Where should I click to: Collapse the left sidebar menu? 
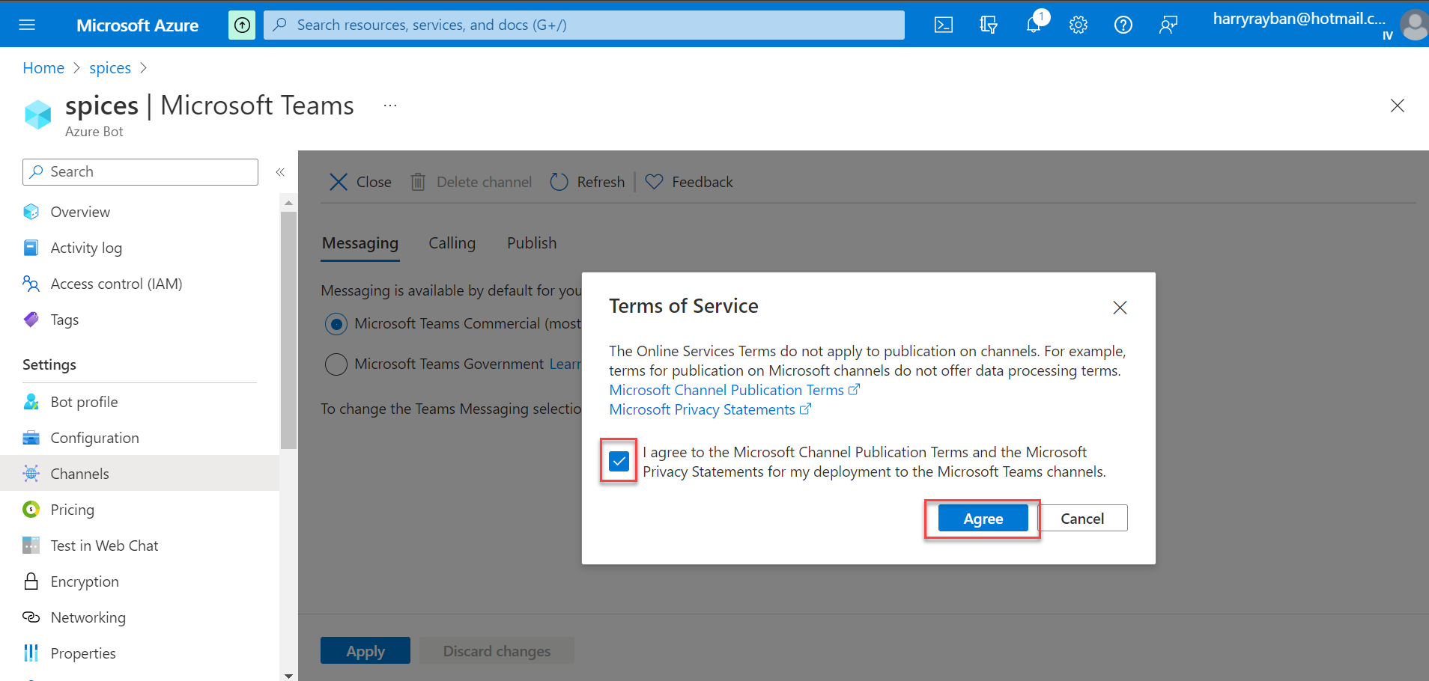tap(280, 172)
